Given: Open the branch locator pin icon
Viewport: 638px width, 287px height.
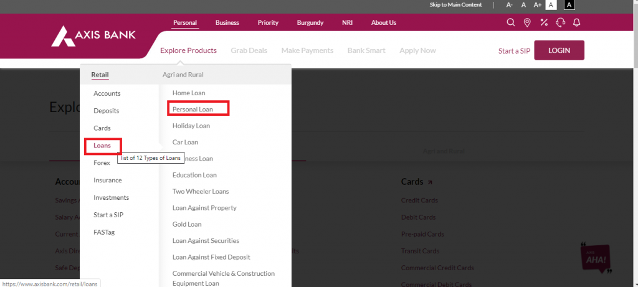Looking at the screenshot, I should (x=527, y=23).
